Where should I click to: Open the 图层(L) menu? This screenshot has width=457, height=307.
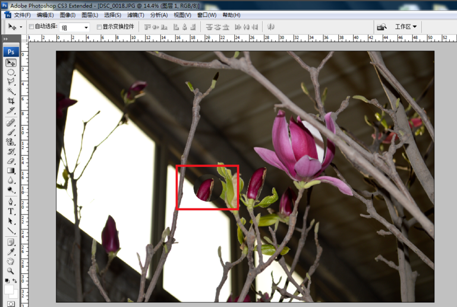click(90, 15)
